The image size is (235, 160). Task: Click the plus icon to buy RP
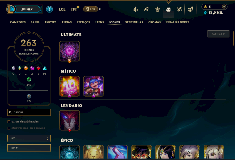(224, 6)
